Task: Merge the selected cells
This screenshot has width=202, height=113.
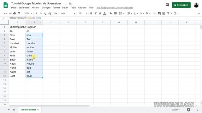Action: 120,13
